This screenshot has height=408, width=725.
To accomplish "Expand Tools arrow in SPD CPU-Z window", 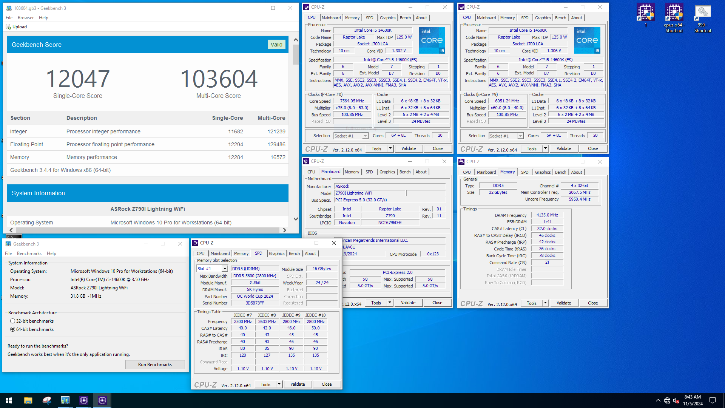I will pos(279,384).
